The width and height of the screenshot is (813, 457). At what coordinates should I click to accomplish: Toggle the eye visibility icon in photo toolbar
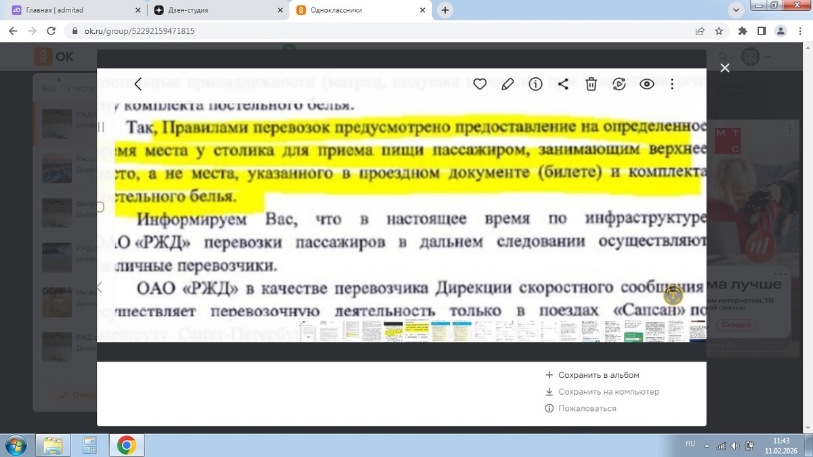(647, 84)
